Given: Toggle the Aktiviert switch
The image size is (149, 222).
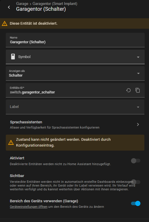Looking at the screenshot, I should [x=136, y=161].
